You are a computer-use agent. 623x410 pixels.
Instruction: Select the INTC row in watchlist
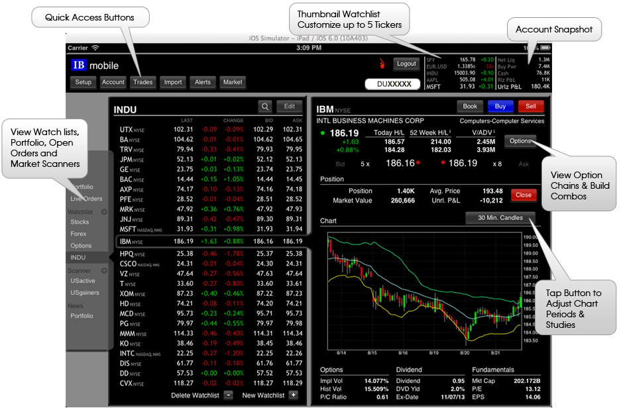[211, 353]
